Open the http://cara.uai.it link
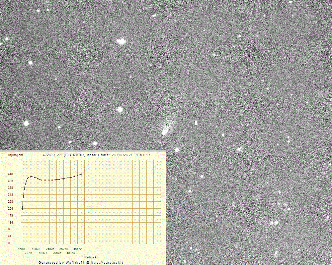Screen dimensions: 332x265 pos(108,262)
